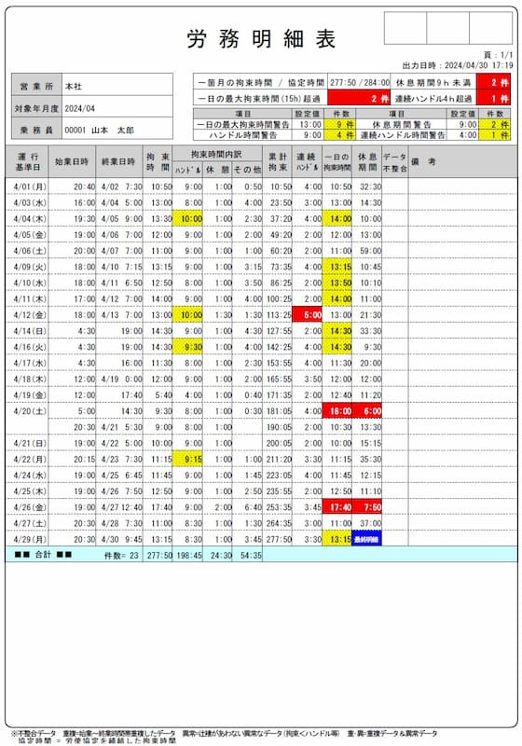
Task: Click 59:00 rest period in 4/06(土) row
Action: pos(371,251)
